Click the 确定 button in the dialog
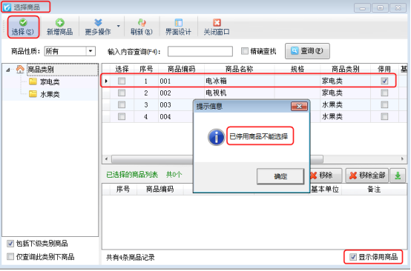This screenshot has width=411, height=271. 280,176
